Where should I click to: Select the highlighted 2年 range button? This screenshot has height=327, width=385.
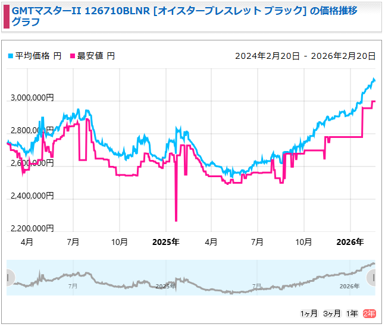(x=370, y=313)
